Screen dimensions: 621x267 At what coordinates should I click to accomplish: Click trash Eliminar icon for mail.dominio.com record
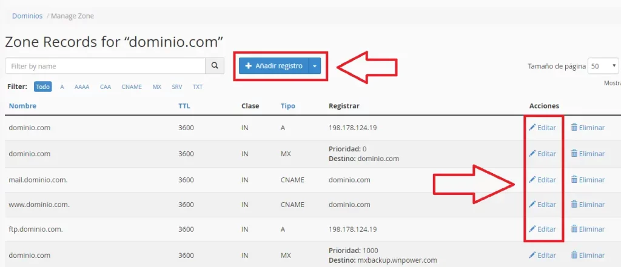574,180
